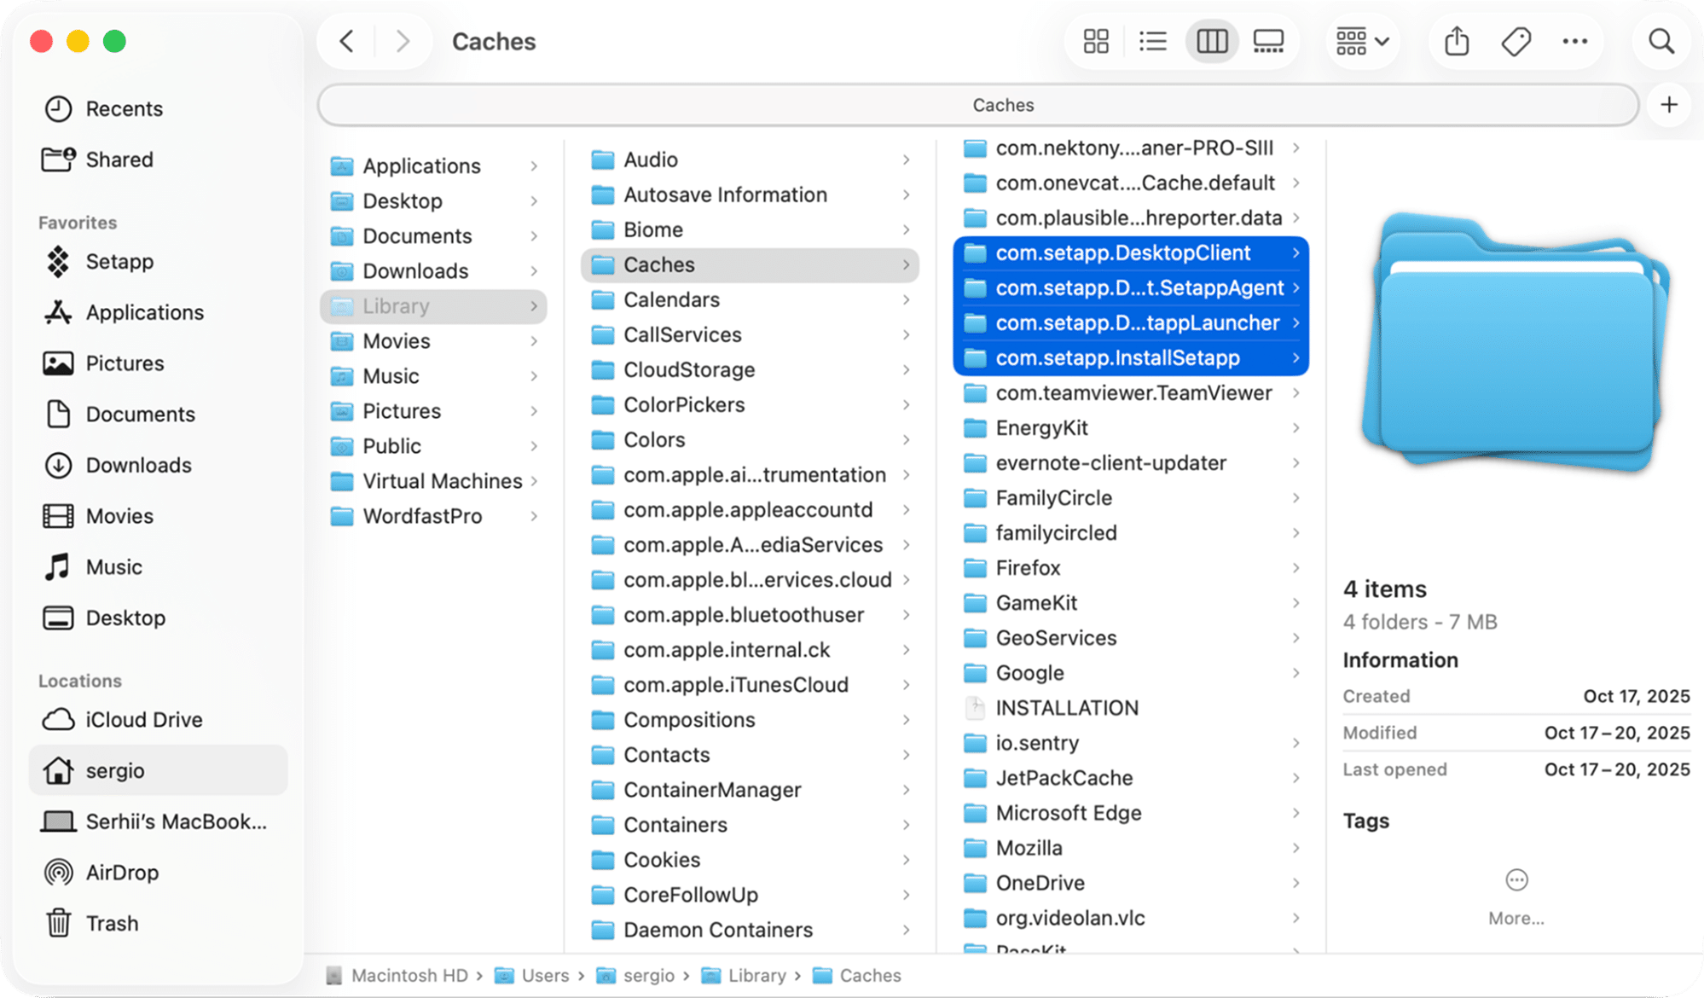Image resolution: width=1704 pixels, height=998 pixels.
Task: Select the WordfastPro folder
Action: click(x=433, y=516)
